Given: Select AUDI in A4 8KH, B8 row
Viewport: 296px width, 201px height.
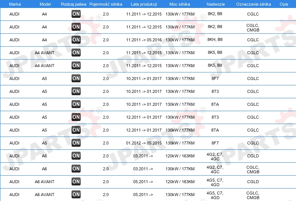Looking at the screenshot, I should 14,40.
